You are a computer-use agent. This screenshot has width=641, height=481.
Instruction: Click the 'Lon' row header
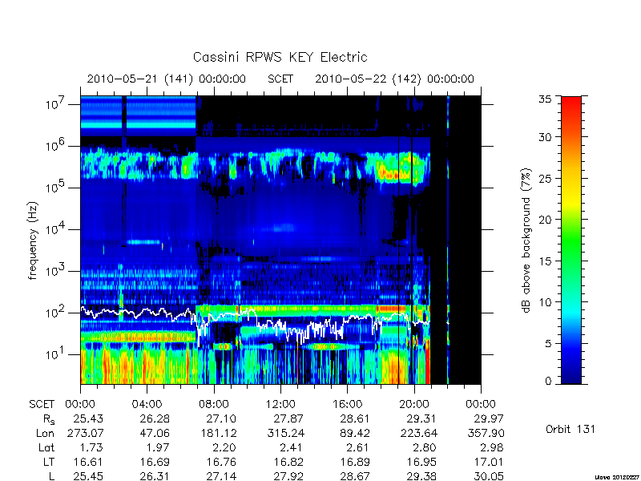[46, 433]
